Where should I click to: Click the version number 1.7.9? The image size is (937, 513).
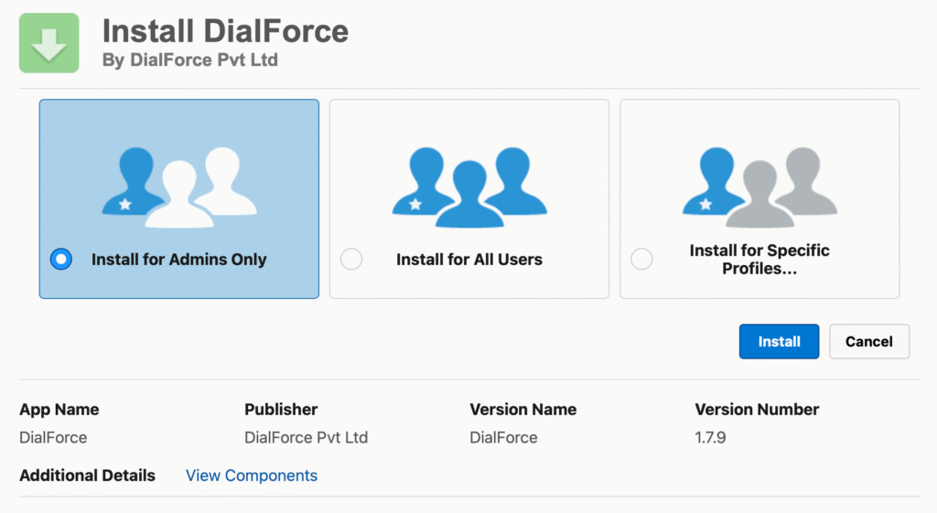pos(710,437)
